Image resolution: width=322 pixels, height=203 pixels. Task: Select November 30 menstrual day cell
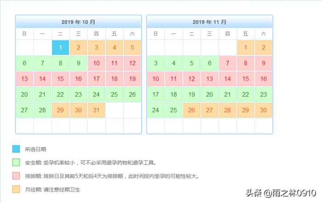(x=264, y=110)
